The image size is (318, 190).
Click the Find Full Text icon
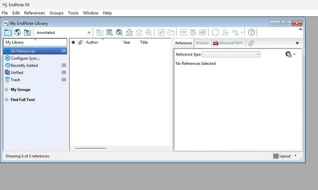pos(149,33)
